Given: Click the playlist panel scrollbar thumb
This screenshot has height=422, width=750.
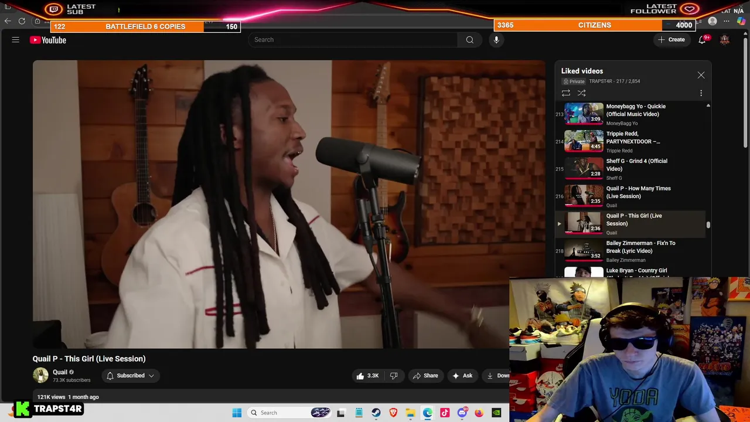Looking at the screenshot, I should click(x=708, y=224).
